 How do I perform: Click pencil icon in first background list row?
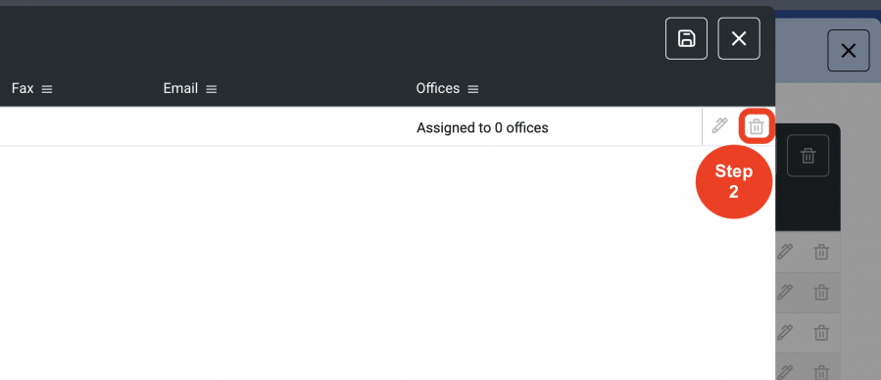click(x=784, y=252)
